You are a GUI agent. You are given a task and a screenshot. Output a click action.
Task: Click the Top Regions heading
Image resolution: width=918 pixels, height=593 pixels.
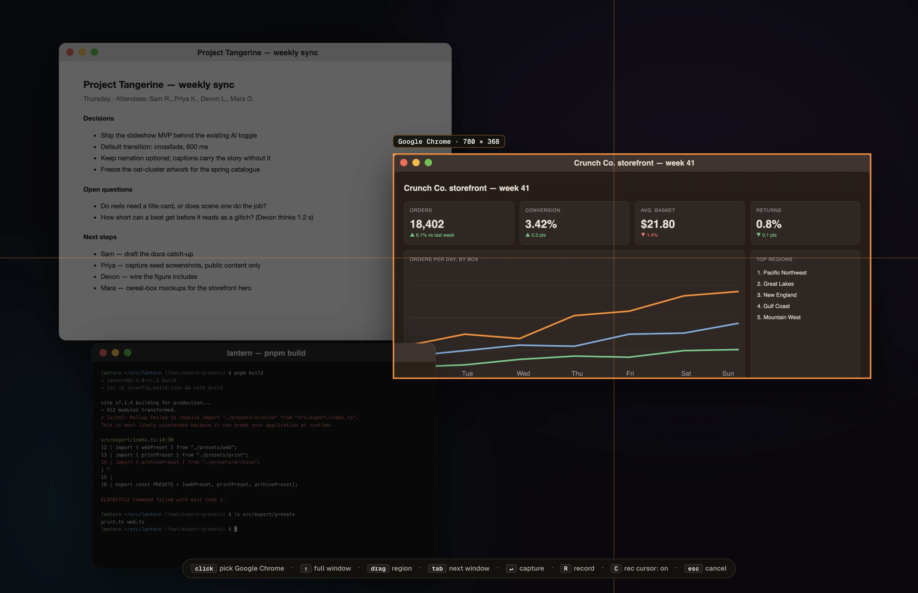click(774, 259)
